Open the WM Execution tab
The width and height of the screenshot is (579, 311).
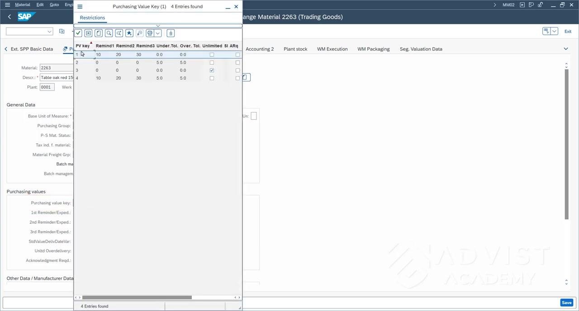point(332,49)
